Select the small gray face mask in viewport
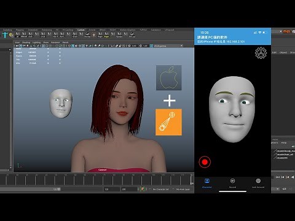Screen dimensions: 295x221 (x=61, y=103)
